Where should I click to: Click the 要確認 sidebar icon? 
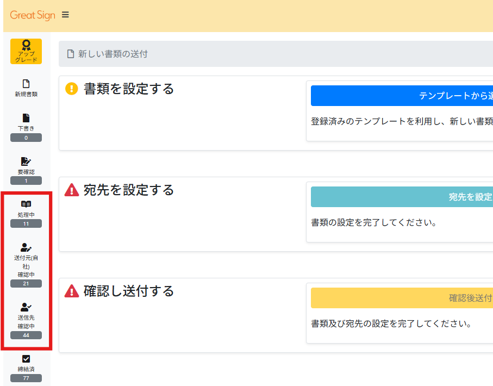point(26,166)
